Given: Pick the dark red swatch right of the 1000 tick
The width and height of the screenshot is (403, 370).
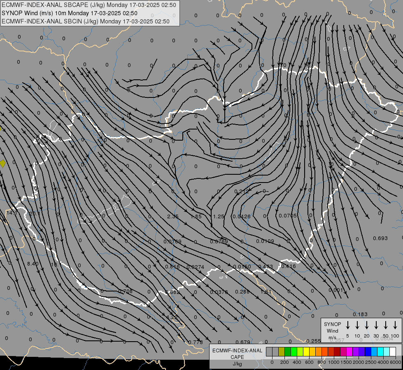Looking at the screenshot, I should [337, 351].
